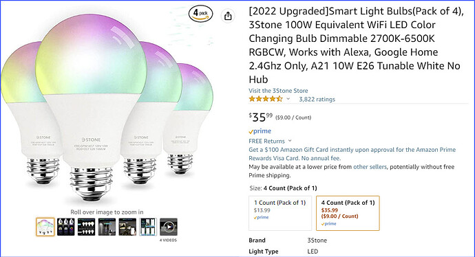
Task: Open the Visit the 3Stone Store link
Action: click(278, 91)
